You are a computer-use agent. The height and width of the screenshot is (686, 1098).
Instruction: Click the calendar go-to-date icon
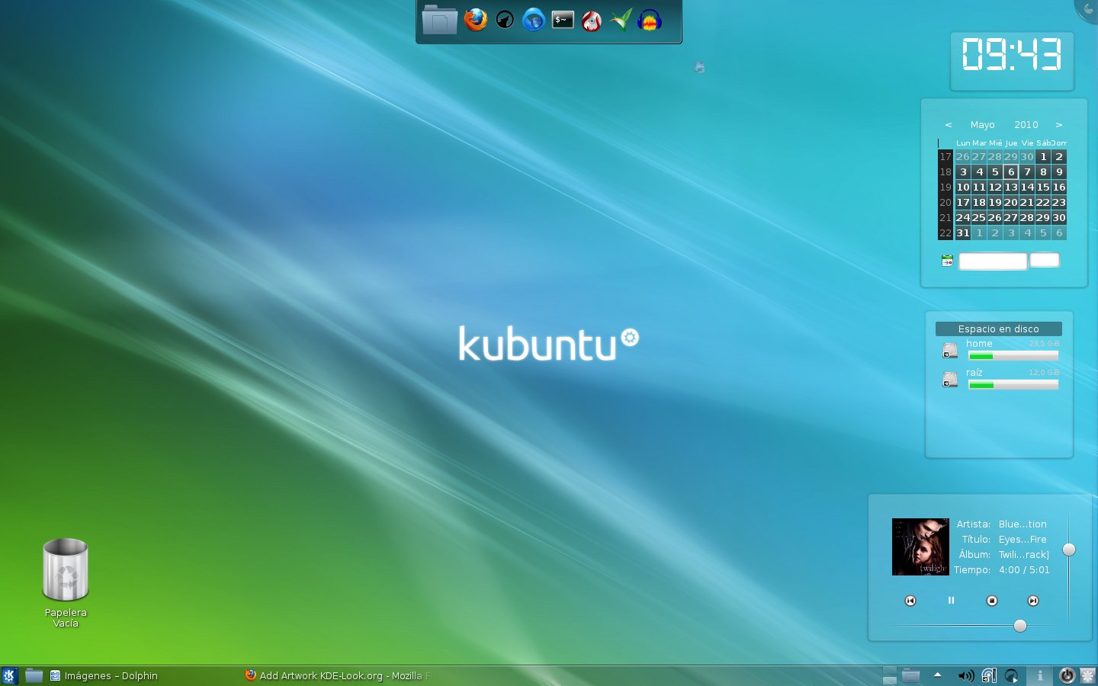tap(947, 261)
